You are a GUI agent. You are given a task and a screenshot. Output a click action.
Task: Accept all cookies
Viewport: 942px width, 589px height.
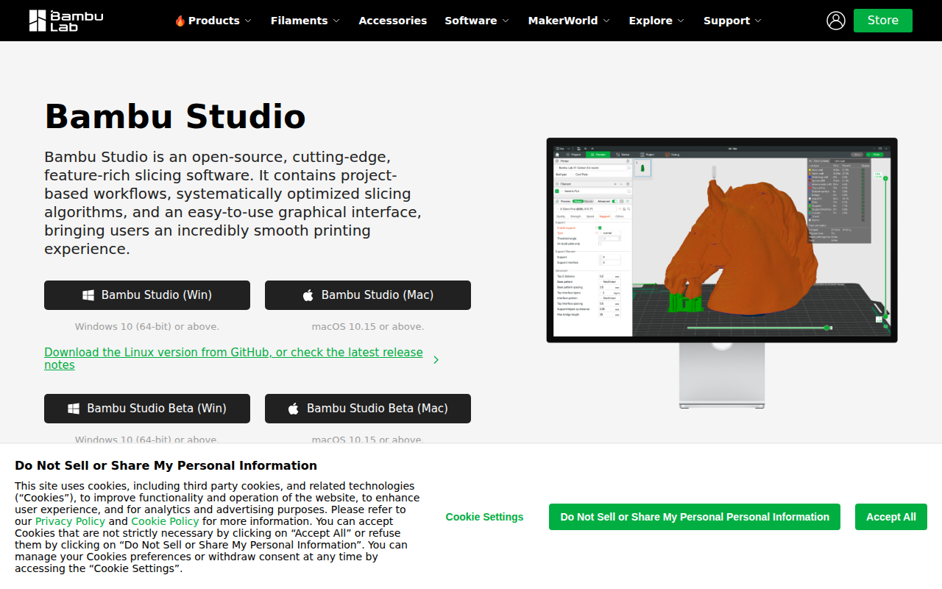891,517
